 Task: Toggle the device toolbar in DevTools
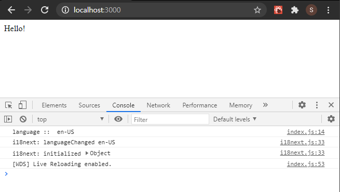[x=22, y=105]
